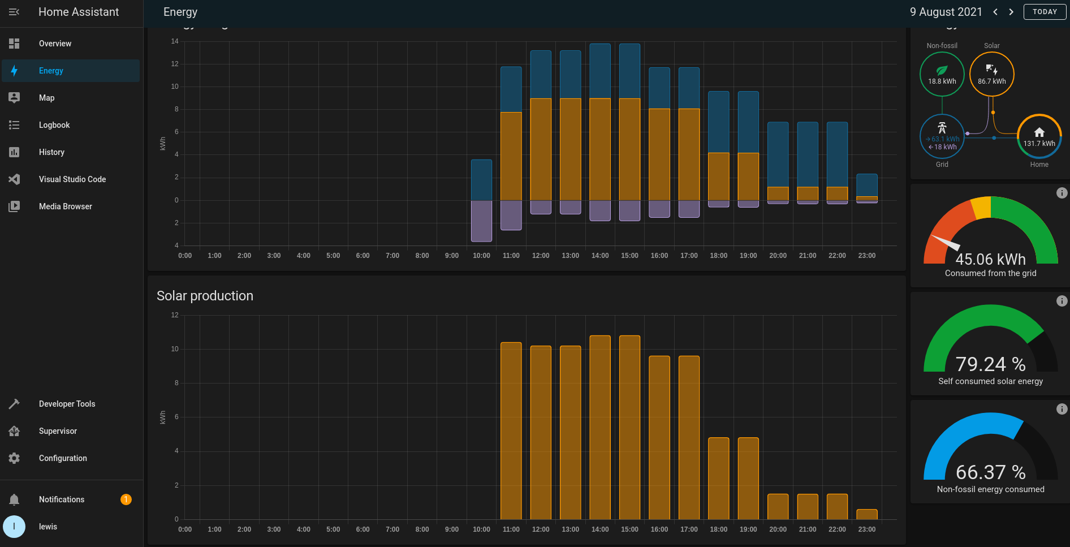1070x547 pixels.
Task: Open Configuration gear icon
Action: [14, 458]
